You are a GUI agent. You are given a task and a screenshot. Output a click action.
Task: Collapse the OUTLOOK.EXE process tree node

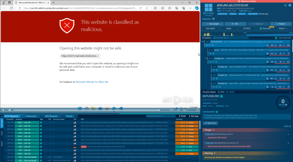203,42
